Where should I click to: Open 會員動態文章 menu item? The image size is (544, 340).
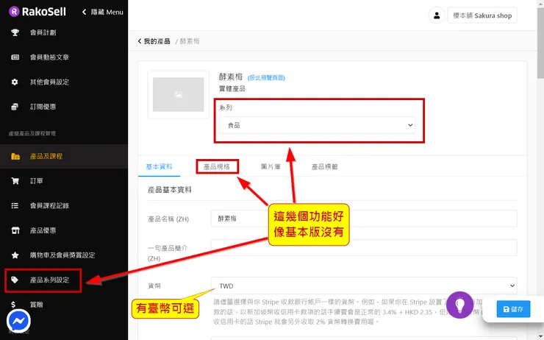point(49,57)
